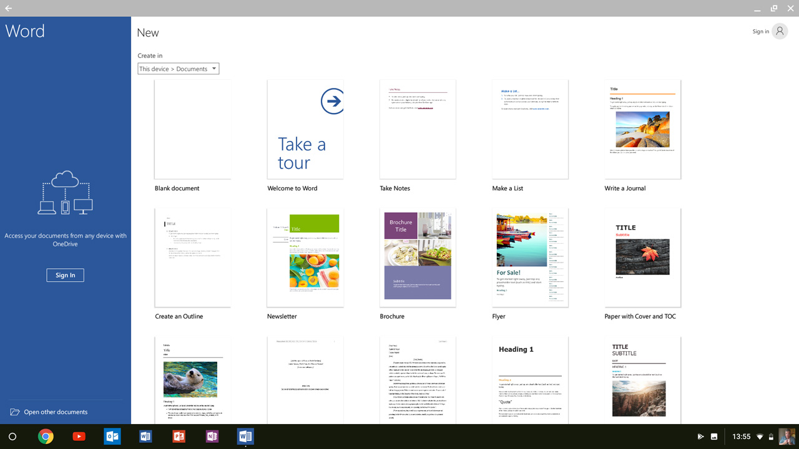The width and height of the screenshot is (799, 449).
Task: Click the Sign In button in the sidebar
Action: tap(65, 275)
